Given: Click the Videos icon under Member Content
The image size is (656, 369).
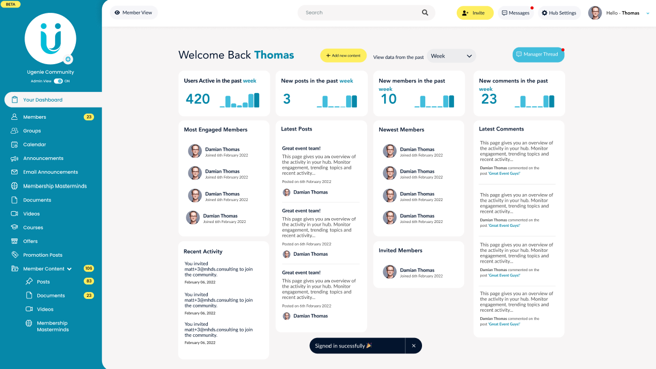Looking at the screenshot, I should pyautogui.click(x=29, y=309).
